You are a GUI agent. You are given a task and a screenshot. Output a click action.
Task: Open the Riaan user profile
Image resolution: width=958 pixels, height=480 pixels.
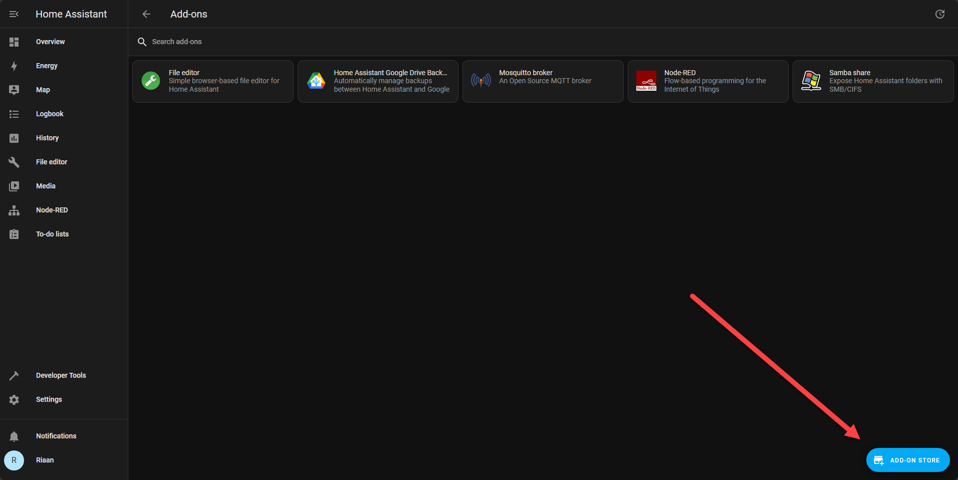[45, 460]
